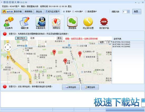
Task: Click the 使用帮助 button
Action: pyautogui.click(x=28, y=11)
